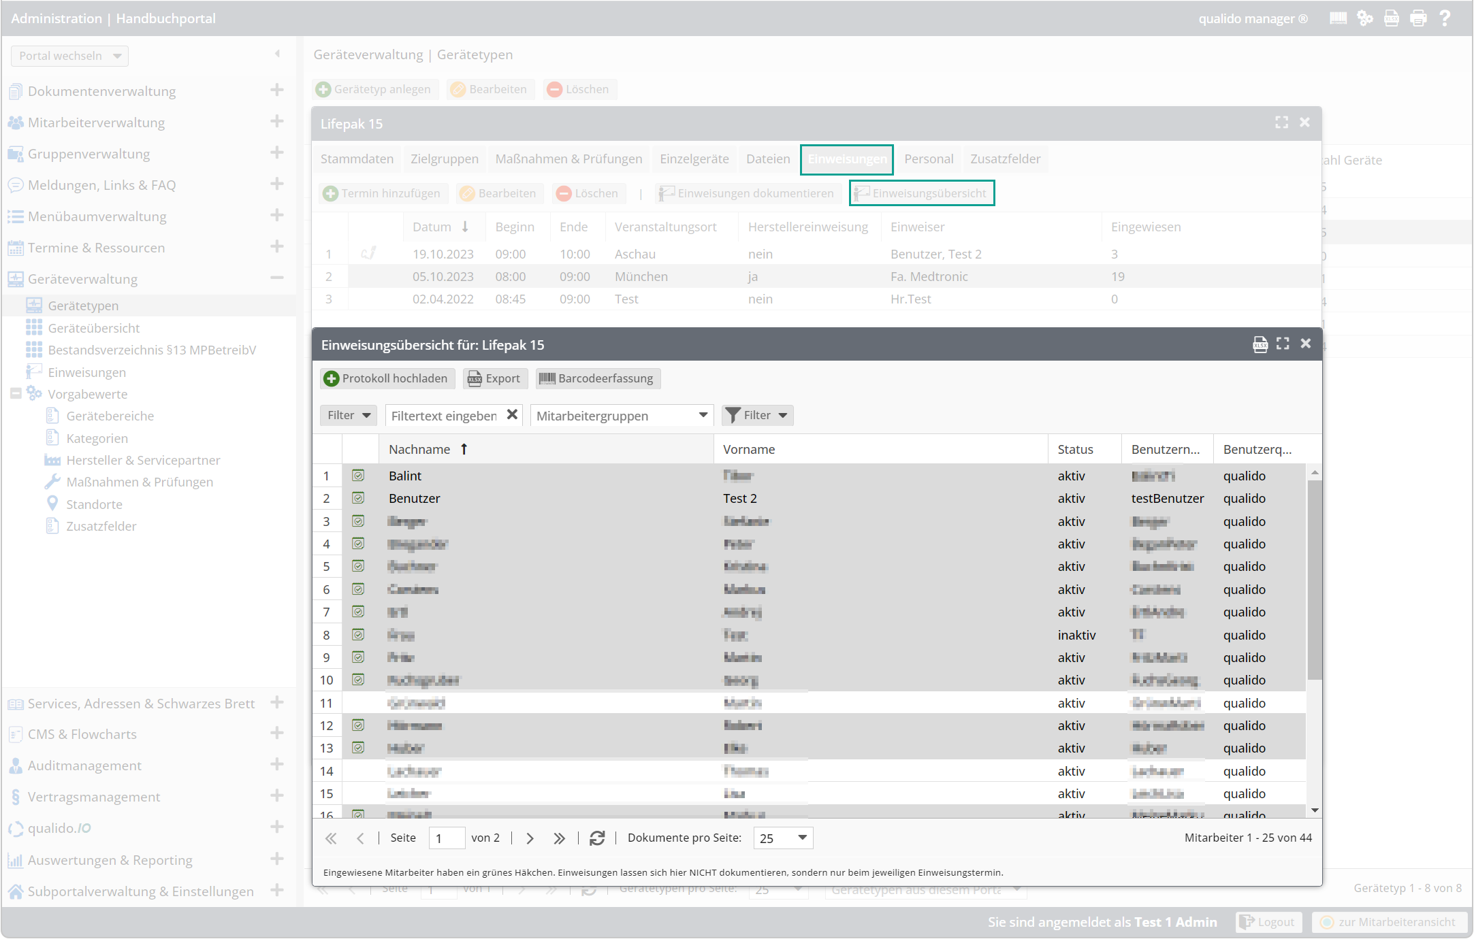Open the funnel Filter dropdown

(757, 415)
